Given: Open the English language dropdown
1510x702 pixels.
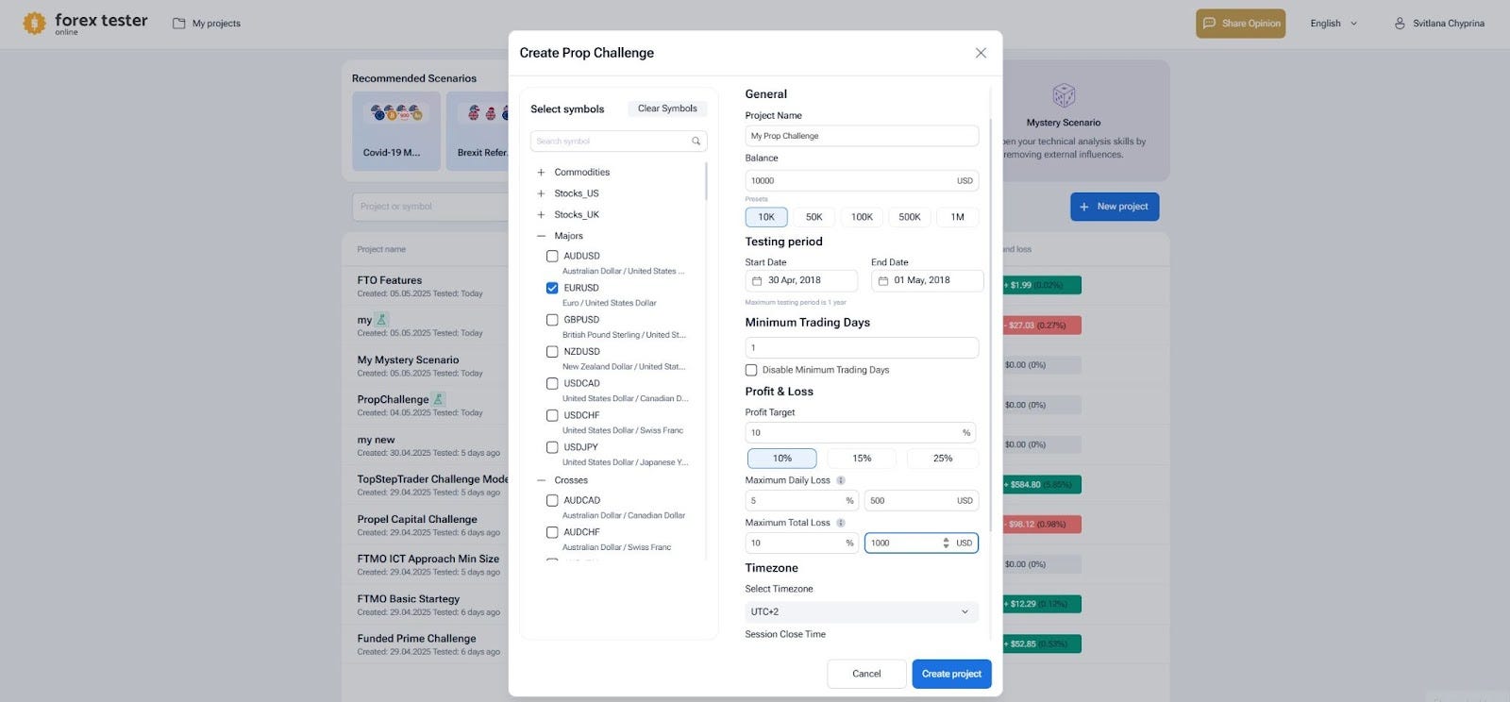Looking at the screenshot, I should coord(1334,24).
